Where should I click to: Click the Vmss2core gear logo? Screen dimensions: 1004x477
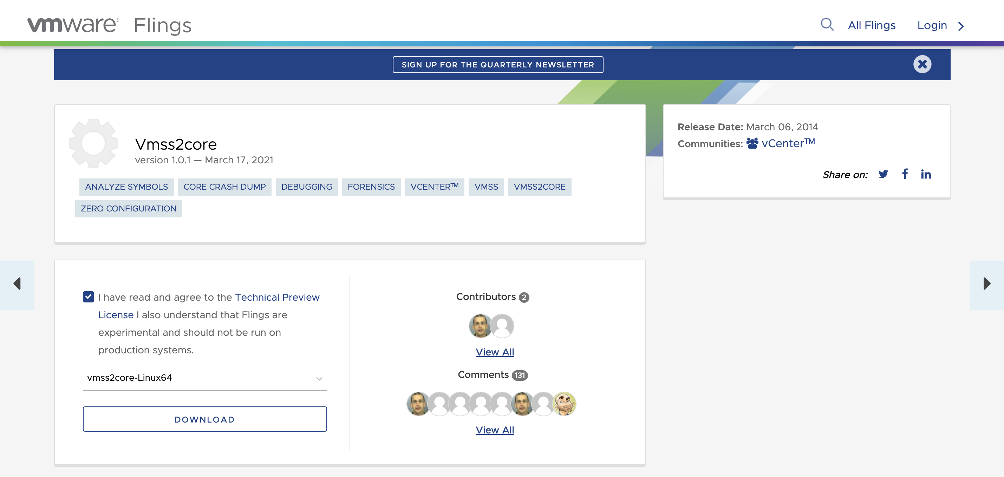click(x=93, y=143)
